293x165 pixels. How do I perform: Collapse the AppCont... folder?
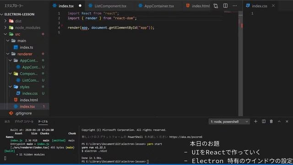[10, 60]
